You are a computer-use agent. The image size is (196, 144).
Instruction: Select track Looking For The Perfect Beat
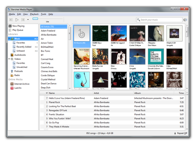(x=112, y=106)
